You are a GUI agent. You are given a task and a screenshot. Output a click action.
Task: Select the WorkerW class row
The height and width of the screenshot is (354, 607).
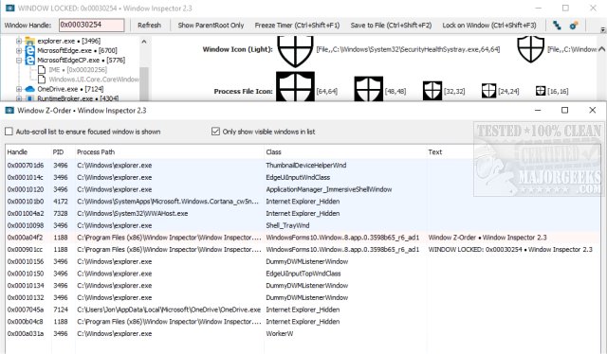click(x=303, y=333)
